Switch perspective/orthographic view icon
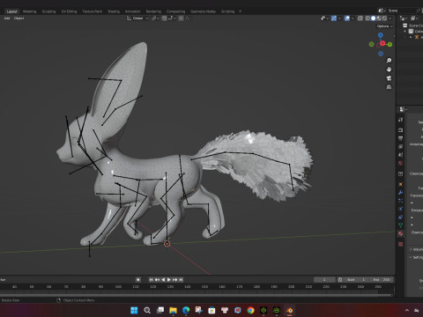The width and height of the screenshot is (423, 317). [389, 87]
